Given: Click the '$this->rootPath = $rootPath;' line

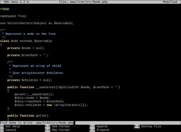Looking at the screenshot, I should [39, 101].
